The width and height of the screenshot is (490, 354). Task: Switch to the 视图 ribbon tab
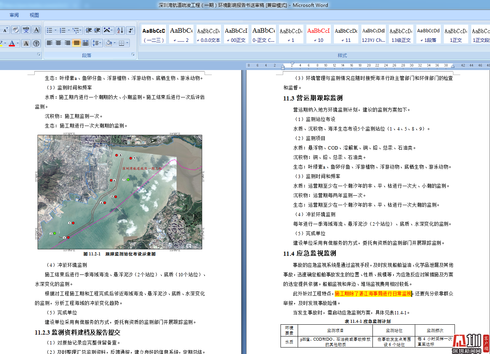click(34, 15)
